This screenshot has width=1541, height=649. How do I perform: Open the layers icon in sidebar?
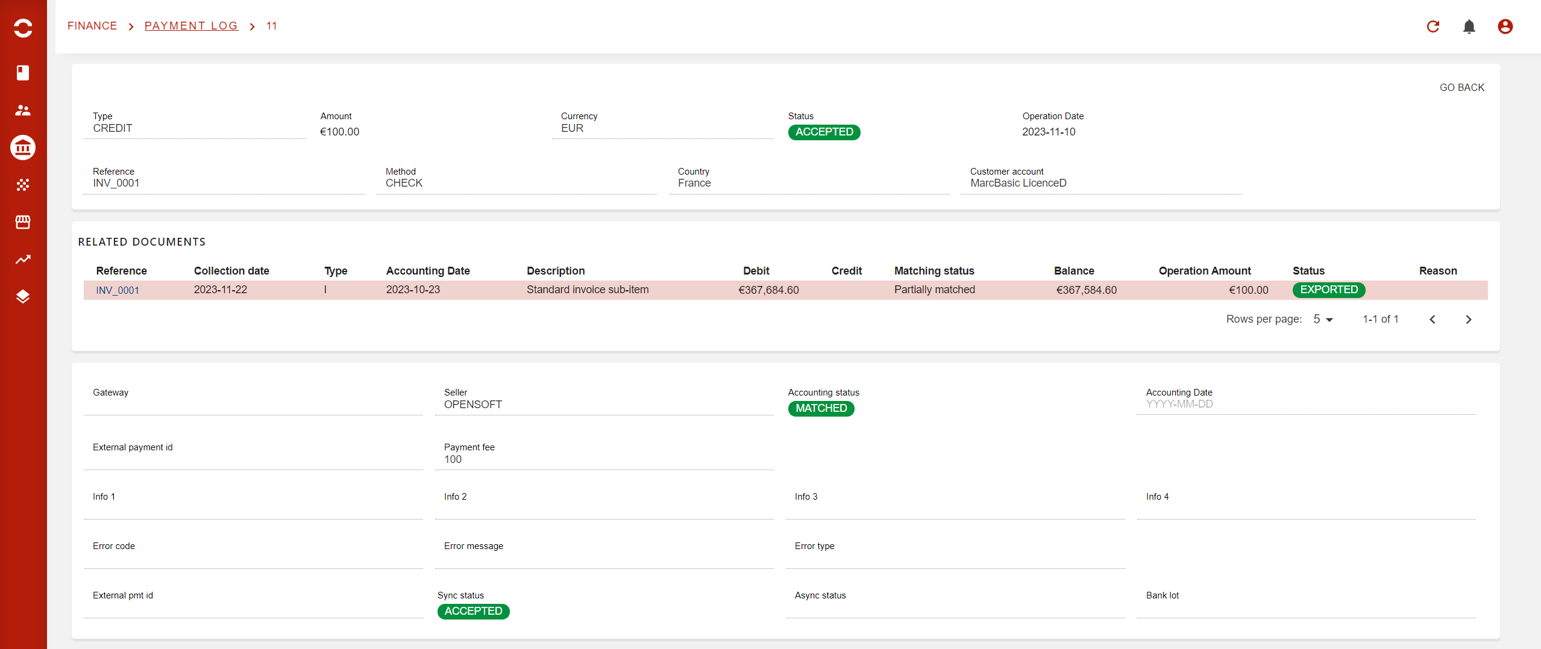(23, 297)
